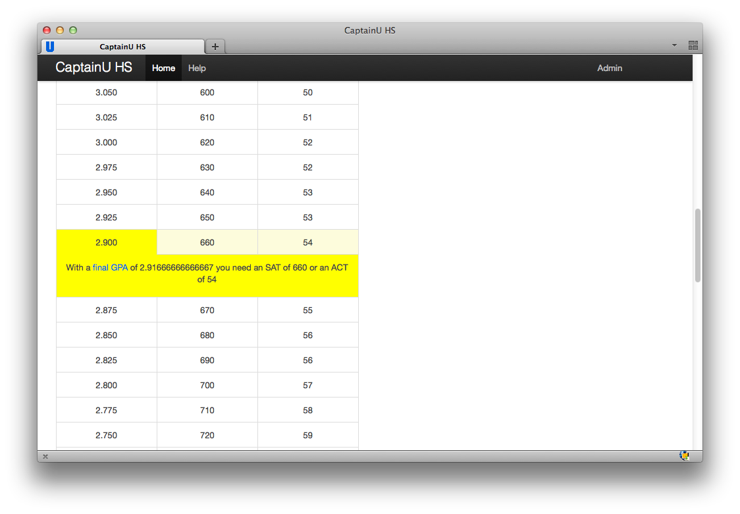
Task: Select GPA cell 2.800
Action: [x=107, y=385]
